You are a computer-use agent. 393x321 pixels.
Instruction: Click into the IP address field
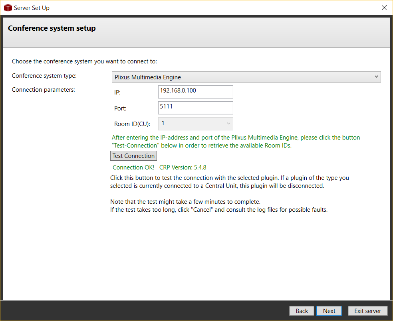click(x=196, y=91)
